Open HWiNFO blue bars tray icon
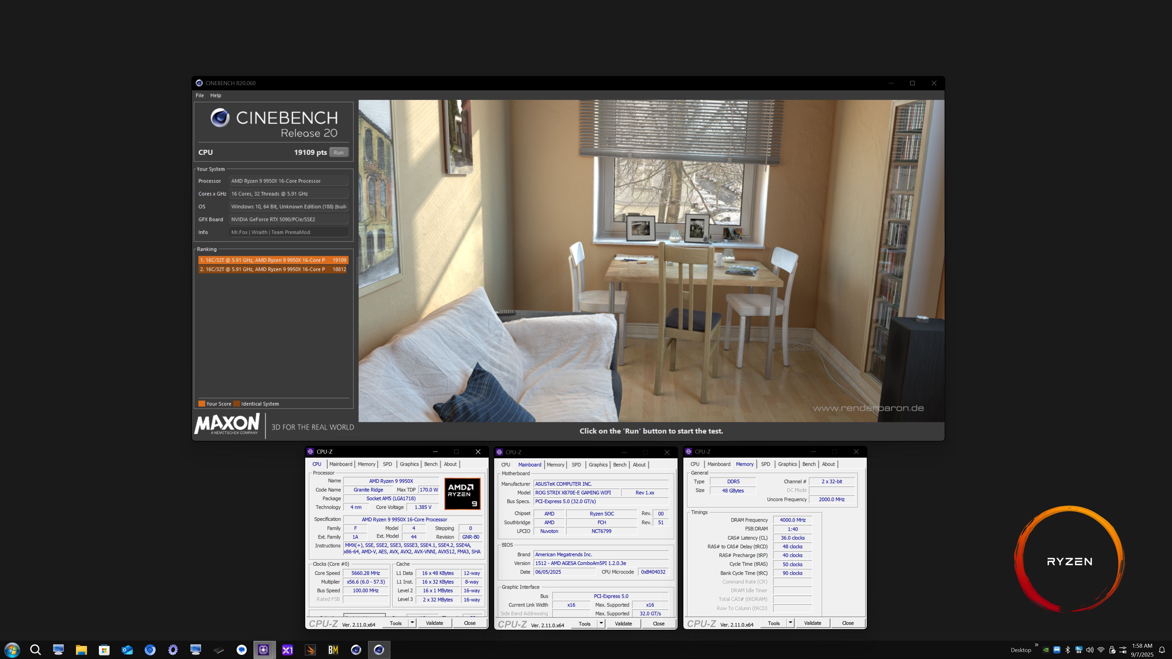Screen dimensions: 1172x659 click(x=1079, y=650)
